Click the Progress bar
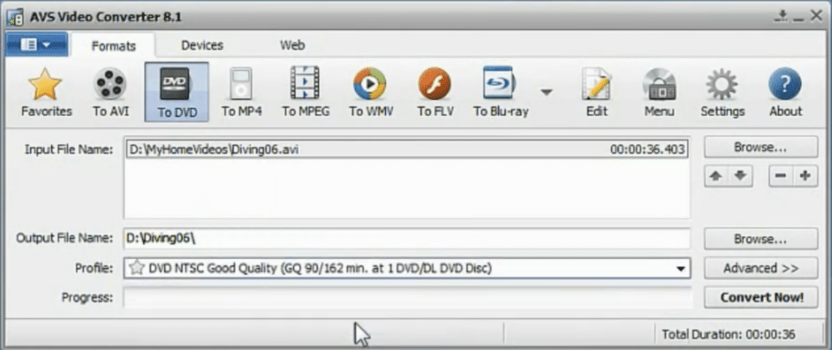The image size is (832, 350). click(408, 297)
